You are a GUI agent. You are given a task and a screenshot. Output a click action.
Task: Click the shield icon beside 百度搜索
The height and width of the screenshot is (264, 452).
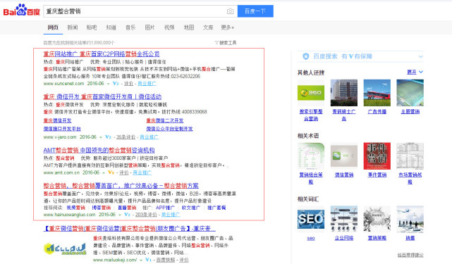click(x=306, y=56)
